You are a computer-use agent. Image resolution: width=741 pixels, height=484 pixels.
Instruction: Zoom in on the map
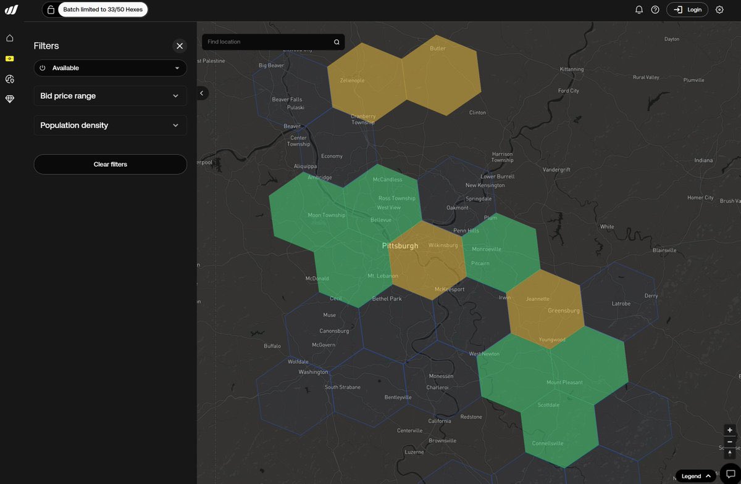click(730, 430)
